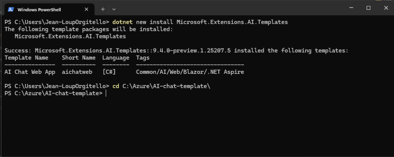Click the Language column header text
394x157 pixels.
click(116, 58)
